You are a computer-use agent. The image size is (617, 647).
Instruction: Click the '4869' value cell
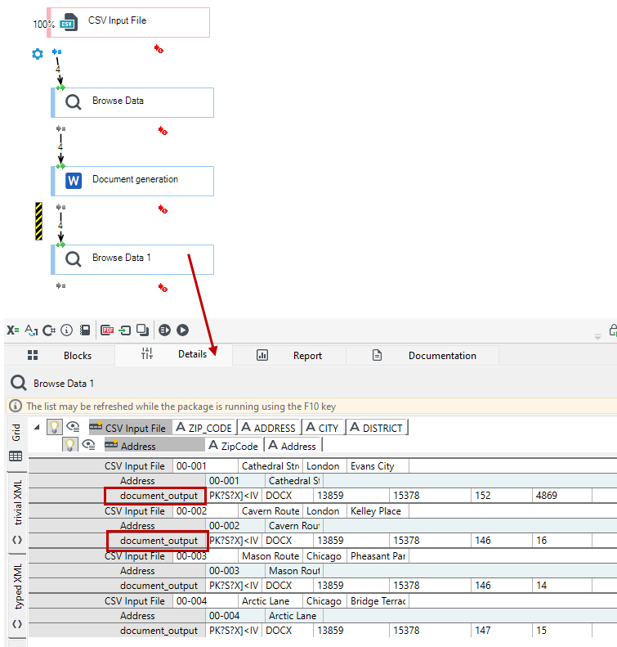tap(561, 496)
